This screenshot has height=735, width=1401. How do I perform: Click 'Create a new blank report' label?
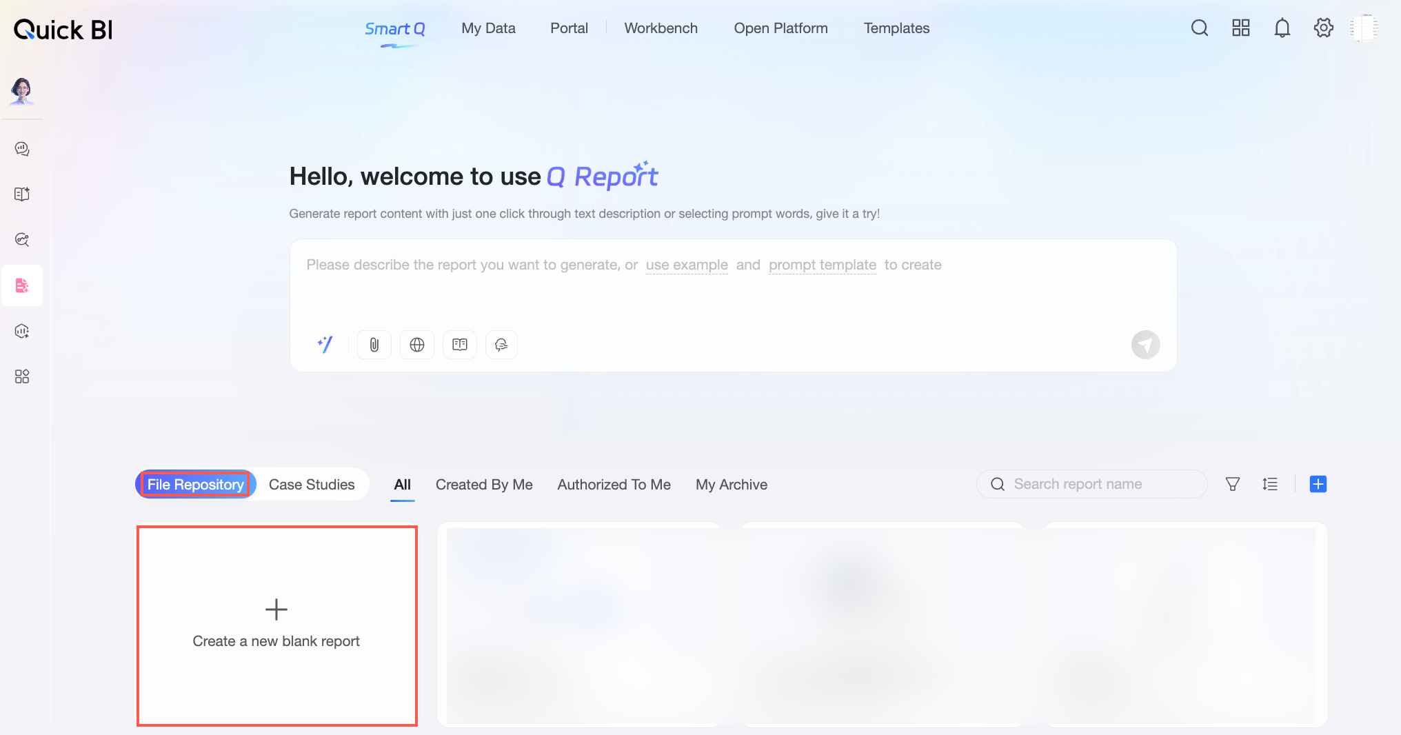point(276,641)
